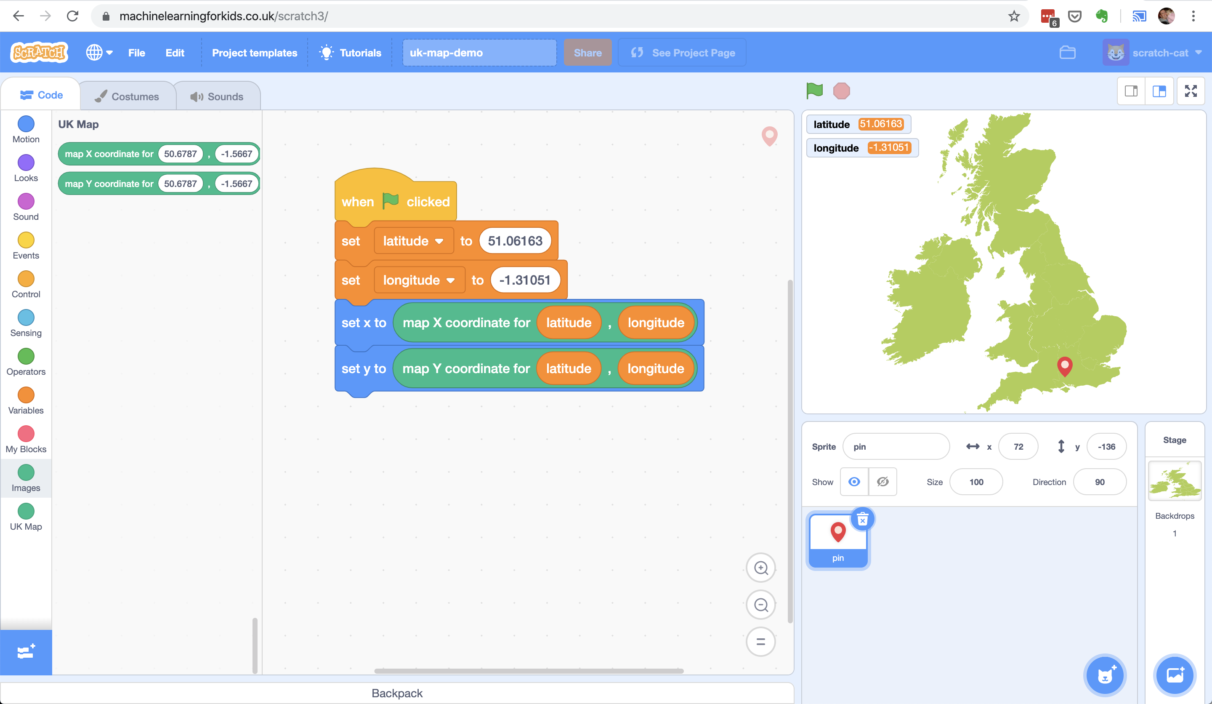Click the Choose a Sprite cat button
Screen dimensions: 1212x704
[x=1105, y=675]
